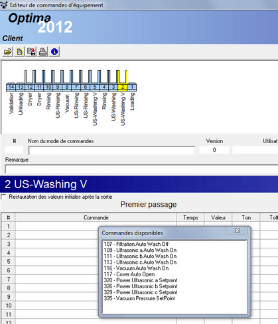Screen dimensions: 278x324
Task: Select station 8 Vacuum tank
Action: pos(67,87)
